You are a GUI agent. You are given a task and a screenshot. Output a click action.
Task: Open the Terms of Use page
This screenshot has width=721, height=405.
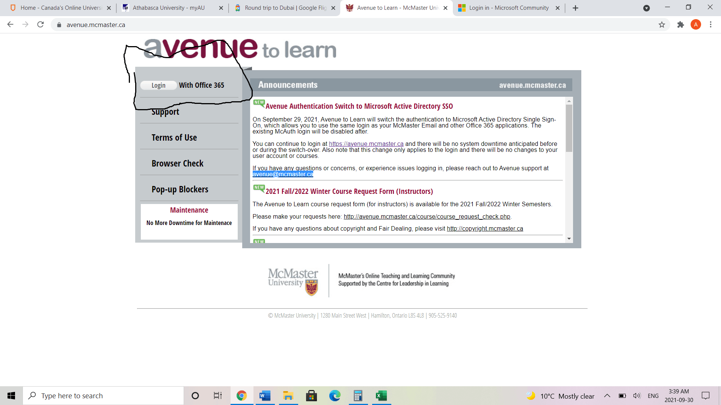[x=174, y=138]
